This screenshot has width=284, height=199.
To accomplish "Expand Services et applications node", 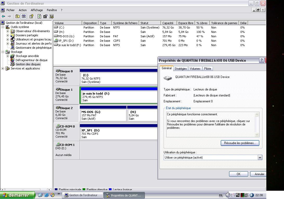I will (x=3, y=68).
